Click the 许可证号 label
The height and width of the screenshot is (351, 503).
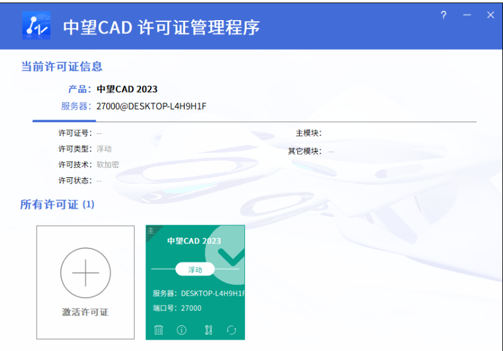pos(76,133)
